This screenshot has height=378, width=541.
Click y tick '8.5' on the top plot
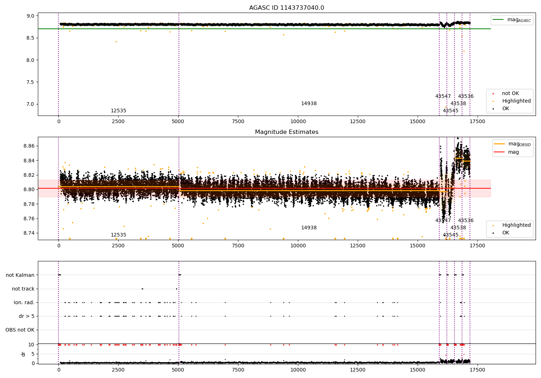click(30, 38)
